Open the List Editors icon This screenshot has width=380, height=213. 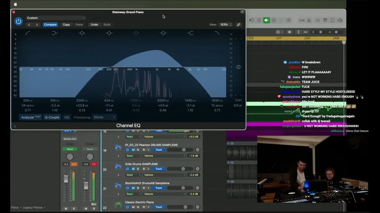pyautogui.click(x=318, y=20)
